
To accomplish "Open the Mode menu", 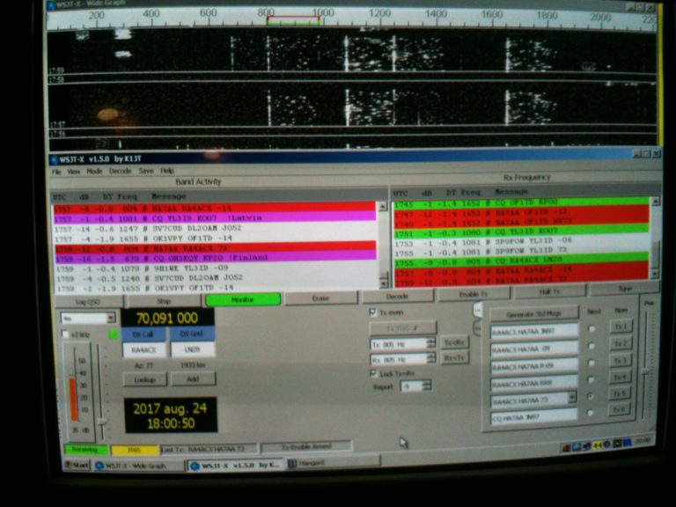I will coord(94,171).
